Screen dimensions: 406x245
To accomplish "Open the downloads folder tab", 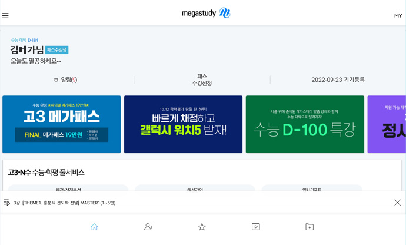I will pos(310,227).
